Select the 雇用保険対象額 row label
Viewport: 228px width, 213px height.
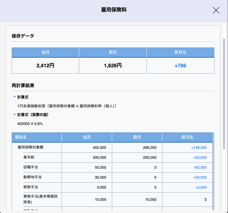[x=30, y=147]
